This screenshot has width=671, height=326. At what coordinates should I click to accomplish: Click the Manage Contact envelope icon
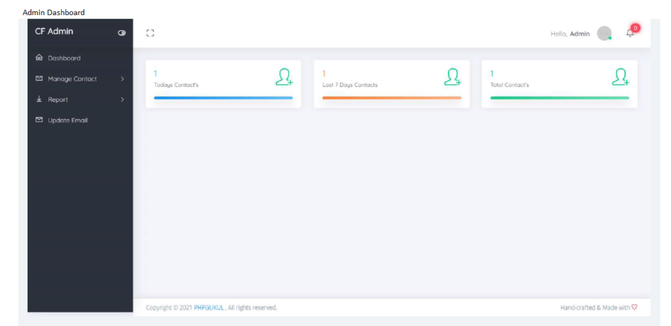[39, 79]
